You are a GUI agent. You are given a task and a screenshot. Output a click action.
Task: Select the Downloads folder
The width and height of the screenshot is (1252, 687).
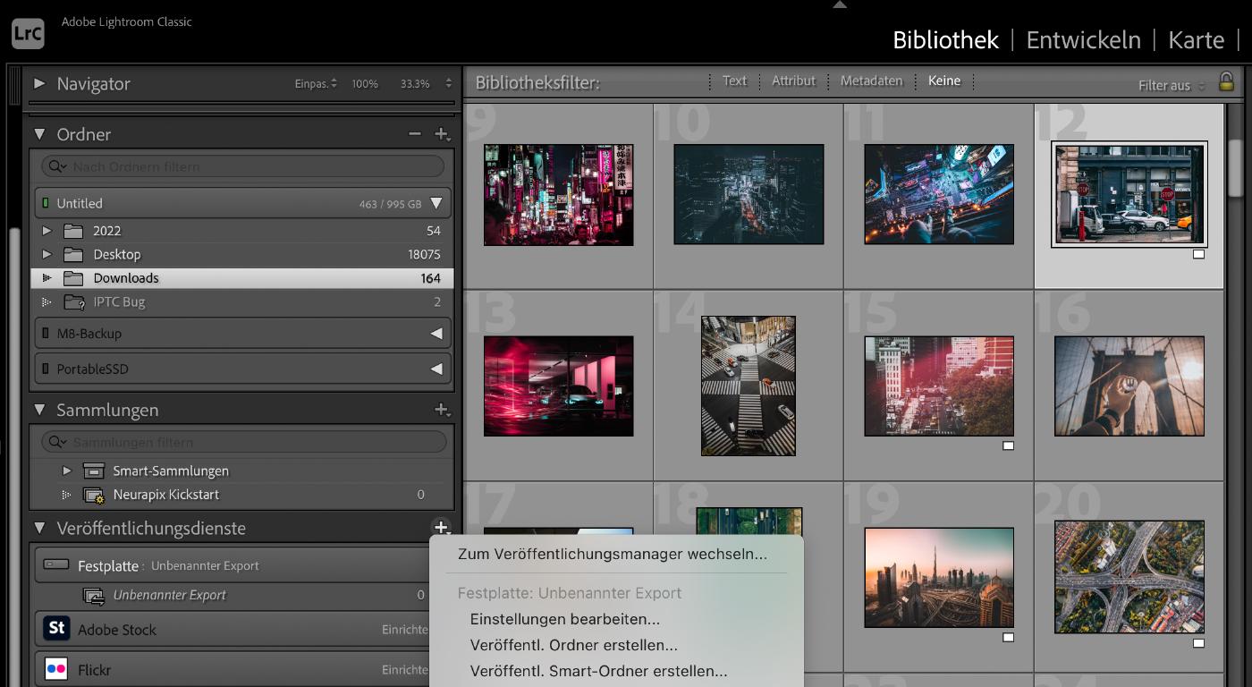[x=125, y=277]
